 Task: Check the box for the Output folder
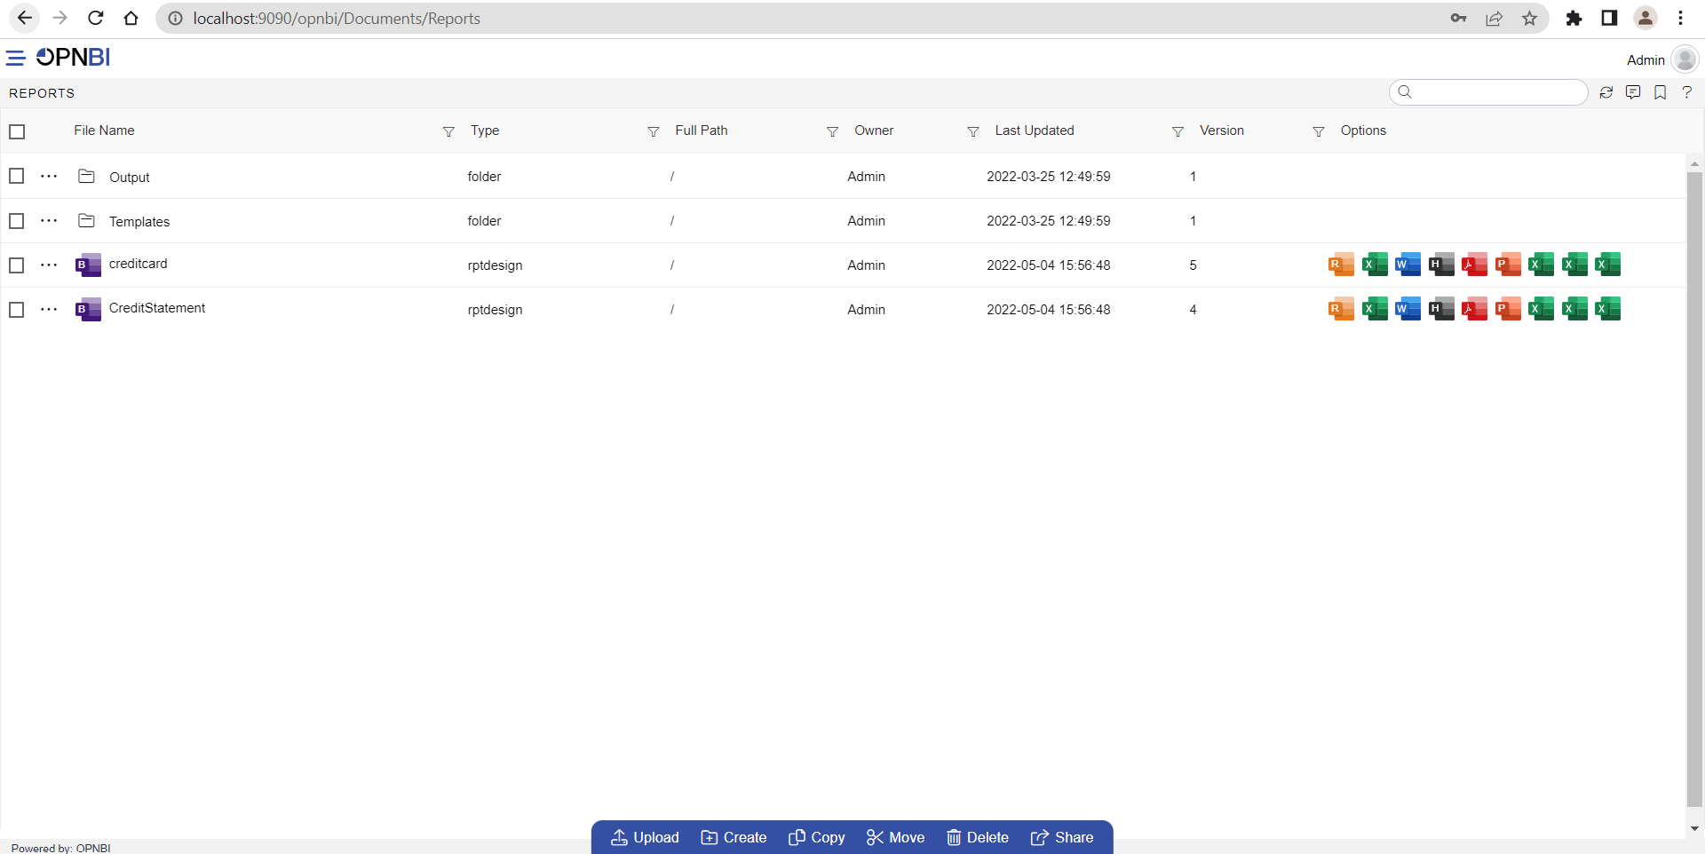(x=16, y=176)
